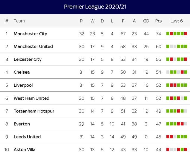
Task: Click the GD column header
Action: click(146, 21)
